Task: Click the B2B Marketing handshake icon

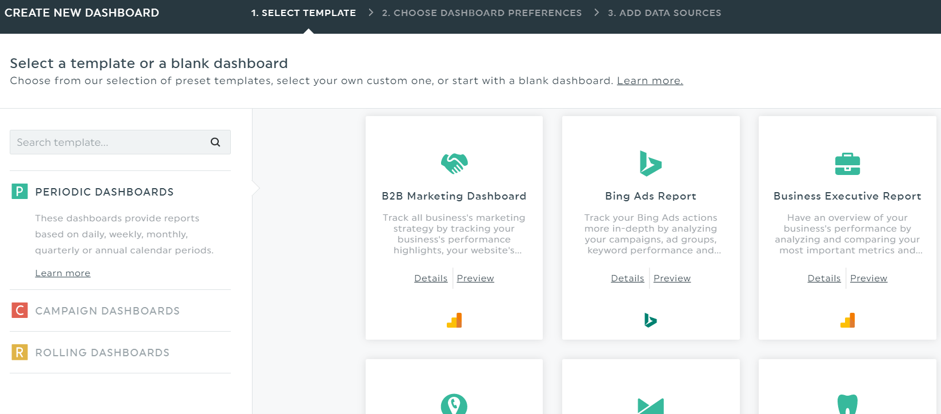Action: tap(454, 164)
